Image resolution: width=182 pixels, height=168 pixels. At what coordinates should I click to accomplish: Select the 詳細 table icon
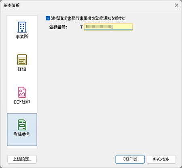pyautogui.click(x=22, y=60)
